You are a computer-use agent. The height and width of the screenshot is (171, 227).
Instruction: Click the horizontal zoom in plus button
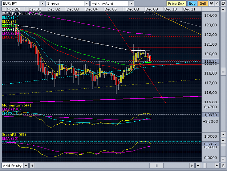tap(217, 166)
